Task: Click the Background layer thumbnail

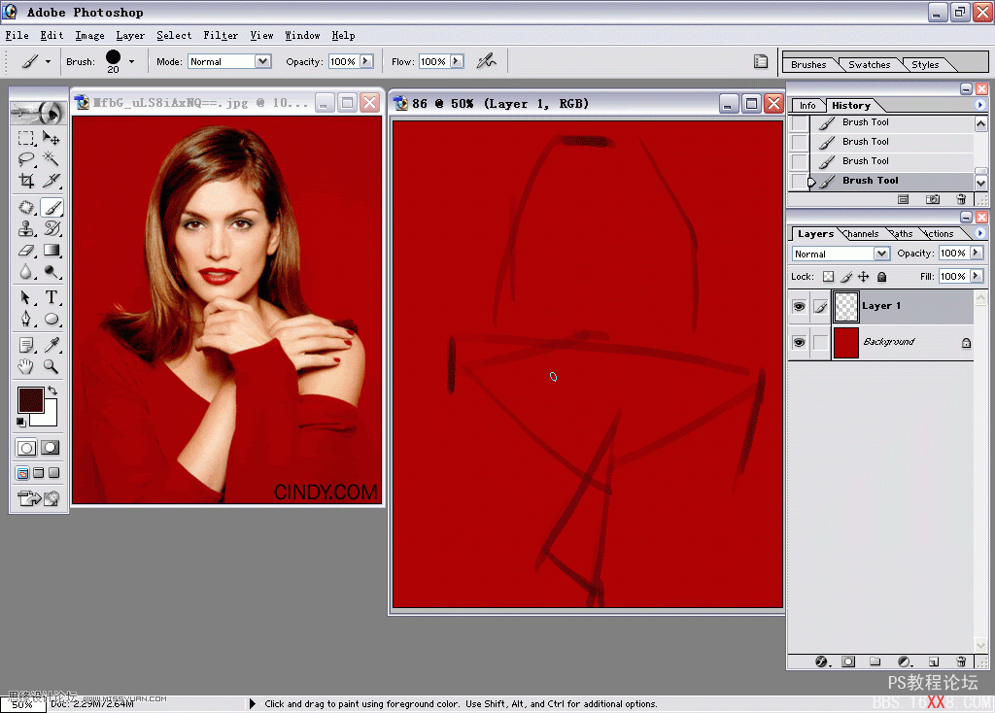Action: click(846, 343)
